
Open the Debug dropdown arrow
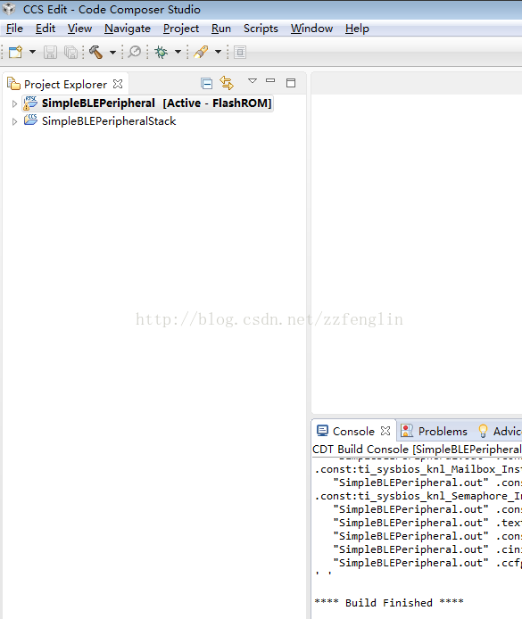tap(178, 52)
